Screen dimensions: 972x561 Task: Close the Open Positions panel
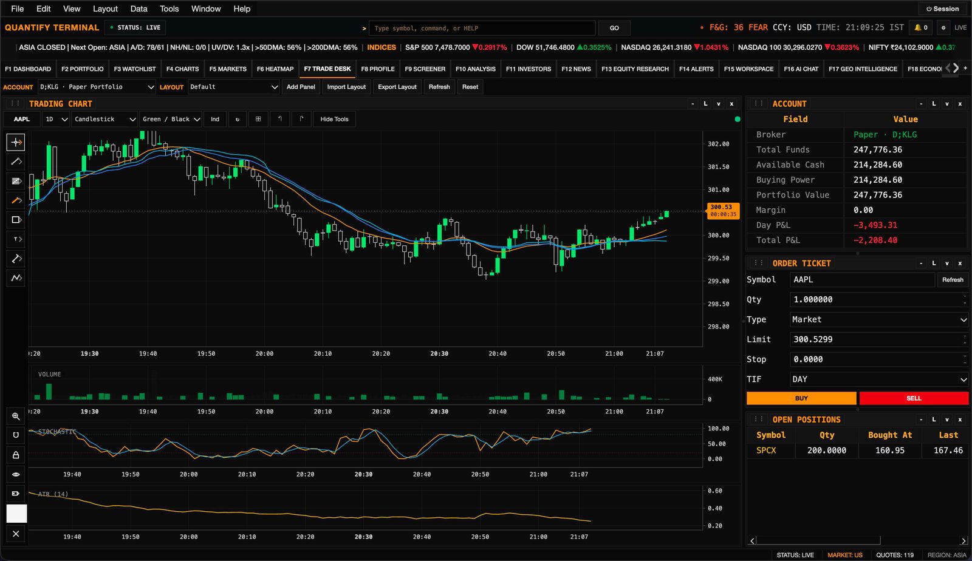[960, 420]
